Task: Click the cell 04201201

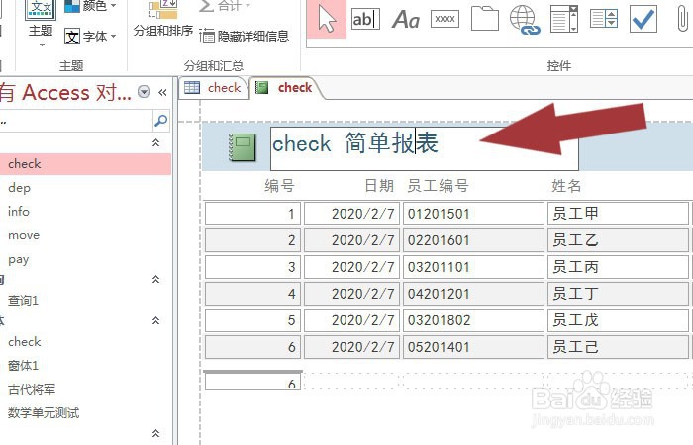Action: (x=473, y=294)
